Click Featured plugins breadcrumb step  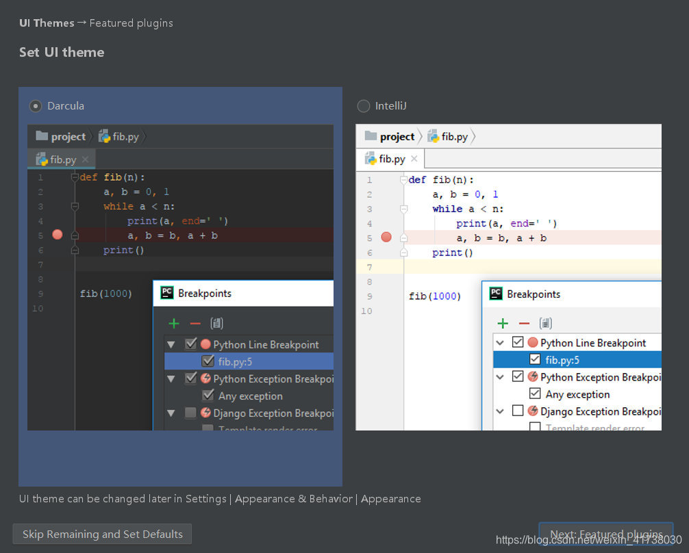[131, 23]
